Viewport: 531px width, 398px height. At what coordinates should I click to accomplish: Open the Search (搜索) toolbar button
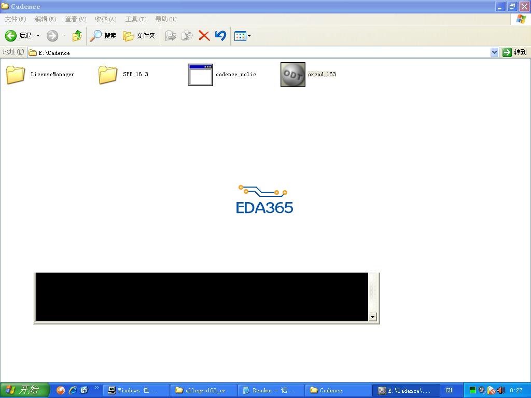[103, 36]
